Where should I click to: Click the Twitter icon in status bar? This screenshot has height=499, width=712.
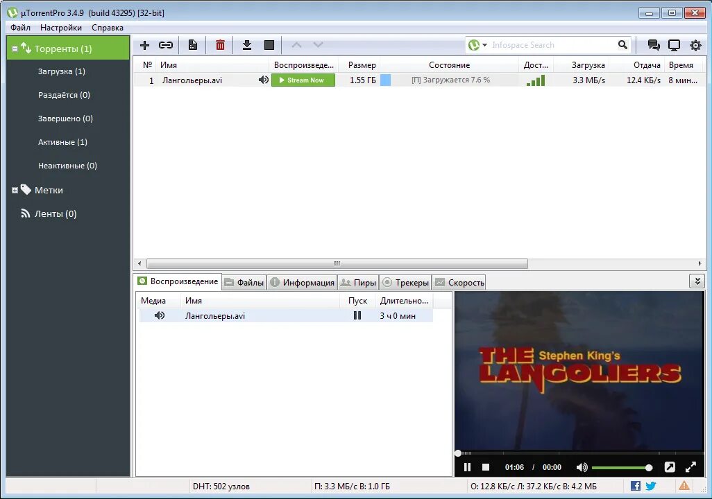click(x=651, y=486)
